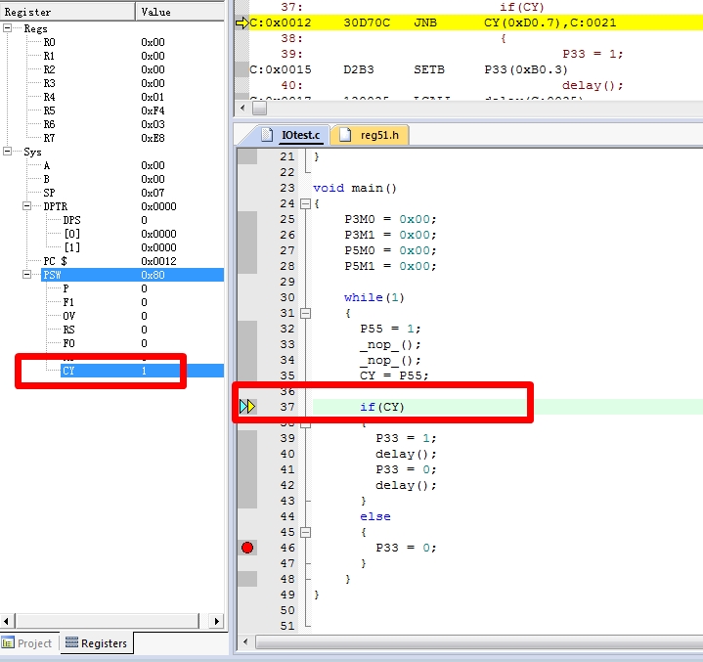Select the B register row

132,179
